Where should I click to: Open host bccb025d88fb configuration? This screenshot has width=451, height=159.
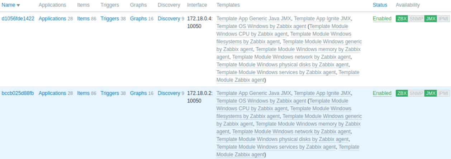click(18, 93)
